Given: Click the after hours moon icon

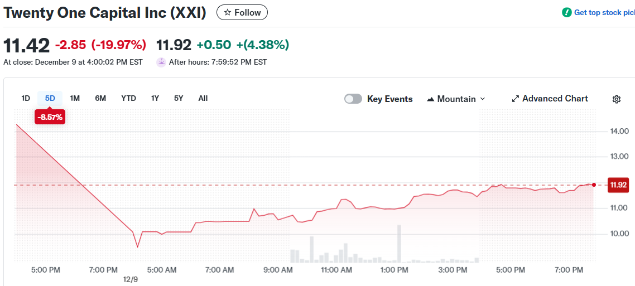Looking at the screenshot, I should pyautogui.click(x=161, y=62).
